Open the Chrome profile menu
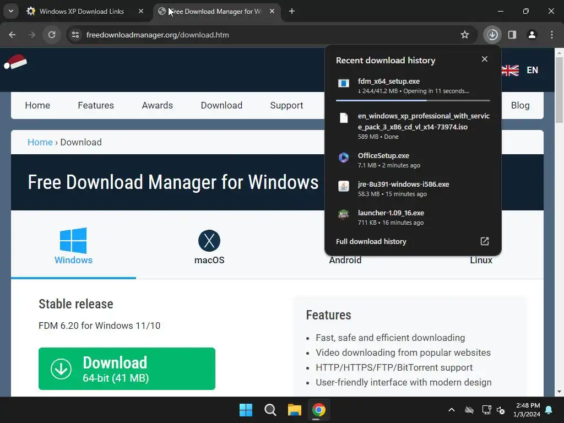 click(532, 35)
